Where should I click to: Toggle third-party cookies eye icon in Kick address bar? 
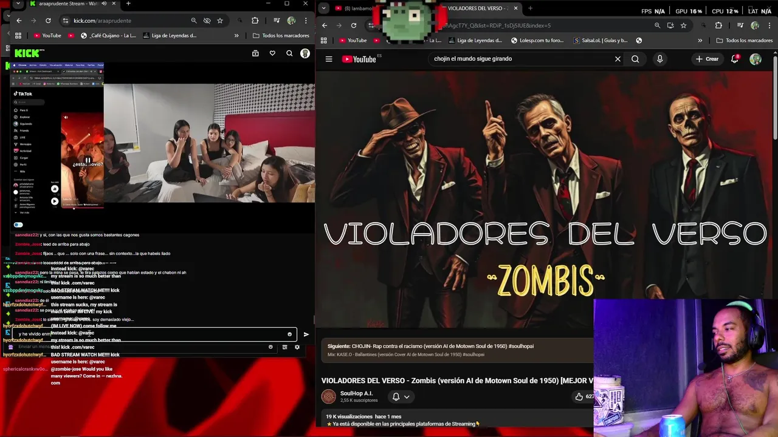click(207, 21)
